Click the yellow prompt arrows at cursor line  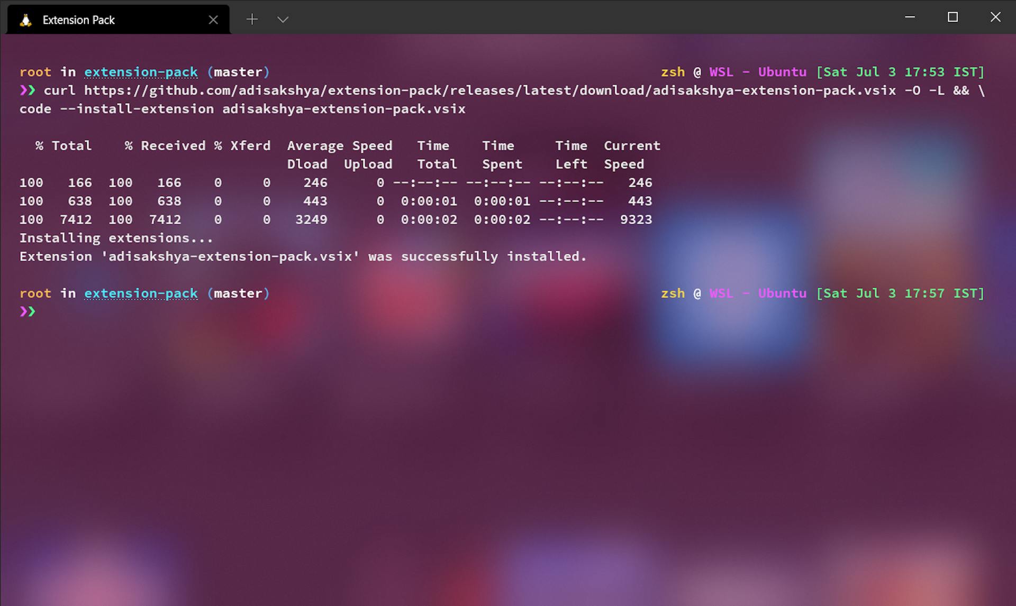point(28,311)
